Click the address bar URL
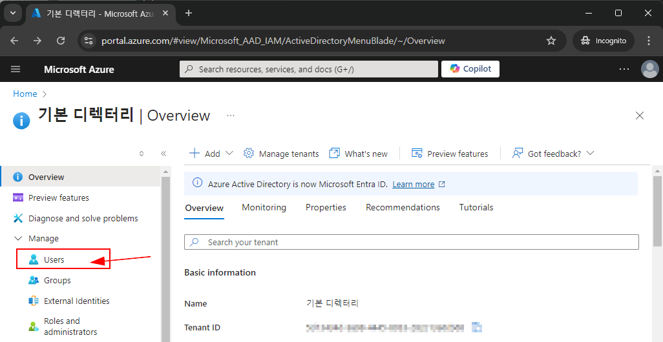 tap(273, 41)
